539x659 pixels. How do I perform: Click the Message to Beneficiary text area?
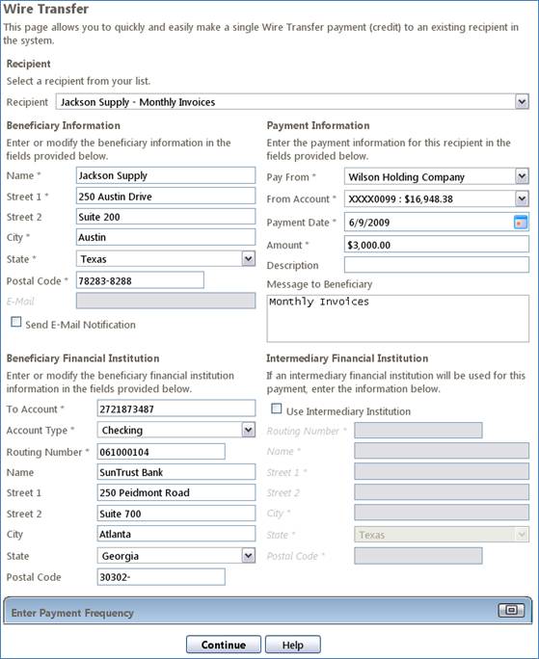397,319
